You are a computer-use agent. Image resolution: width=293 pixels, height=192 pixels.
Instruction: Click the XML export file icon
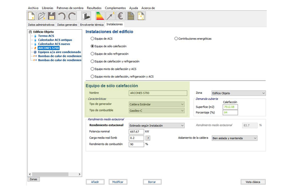tap(141, 16)
